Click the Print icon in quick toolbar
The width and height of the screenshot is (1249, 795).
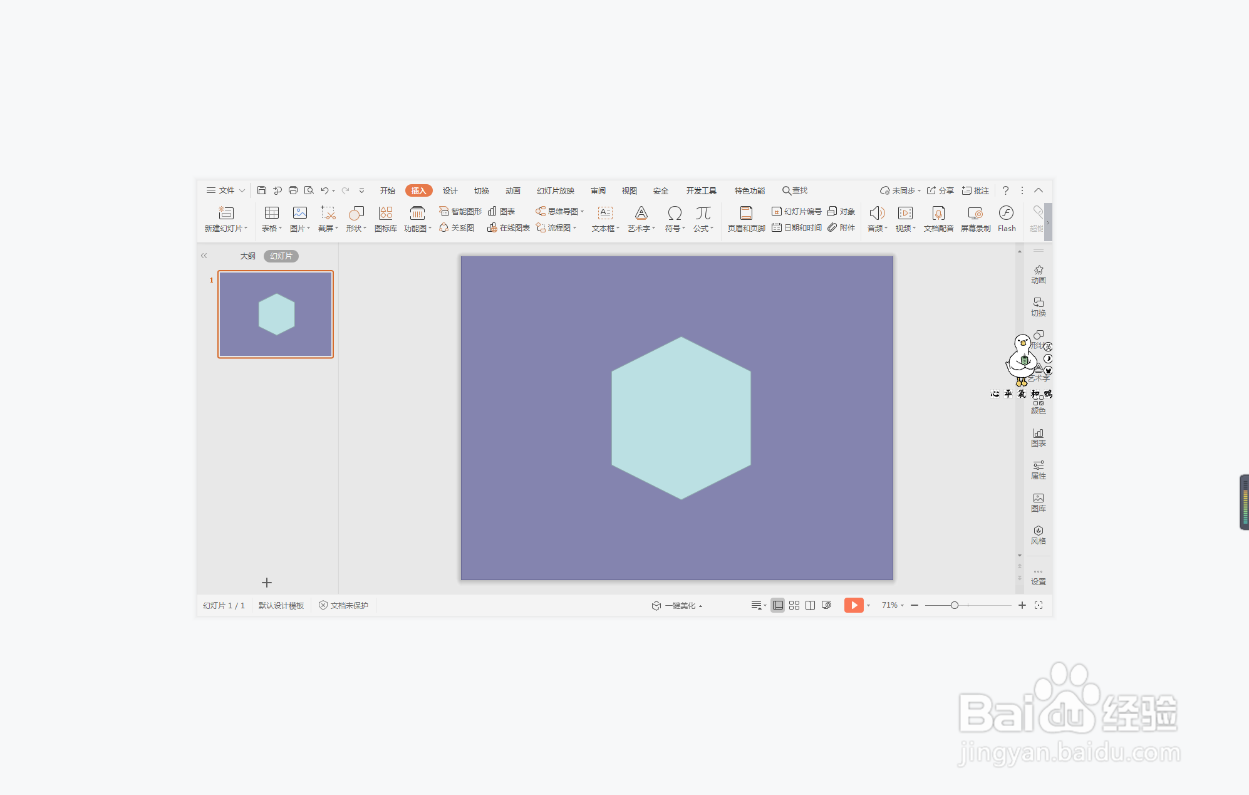coord(293,190)
